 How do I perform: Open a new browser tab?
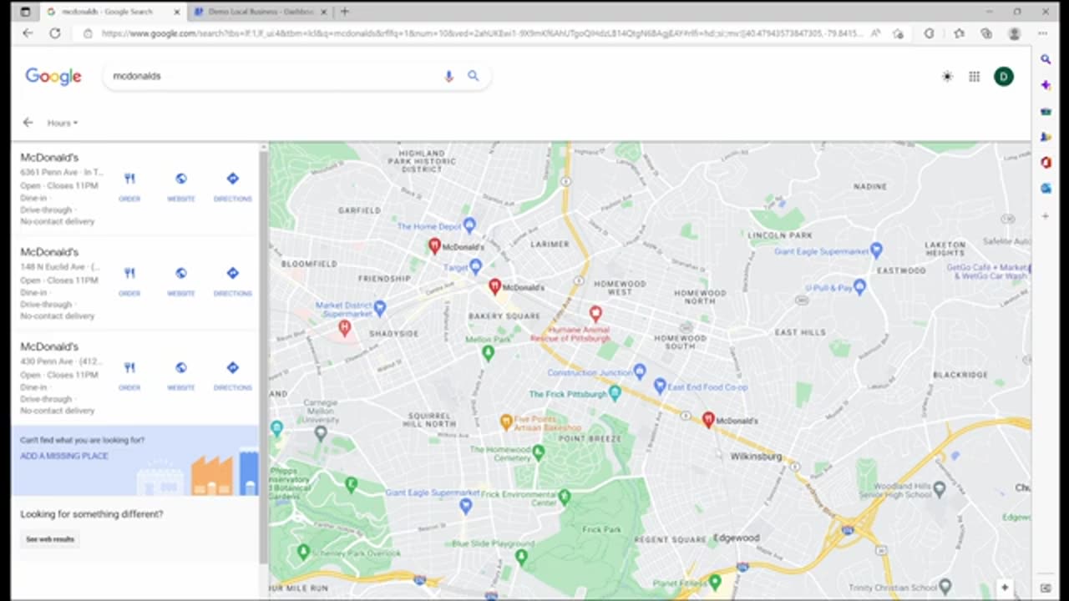point(345,12)
